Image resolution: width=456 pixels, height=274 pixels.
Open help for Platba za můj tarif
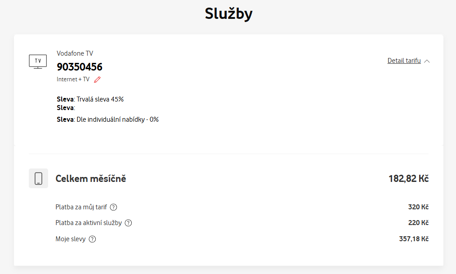(x=114, y=207)
